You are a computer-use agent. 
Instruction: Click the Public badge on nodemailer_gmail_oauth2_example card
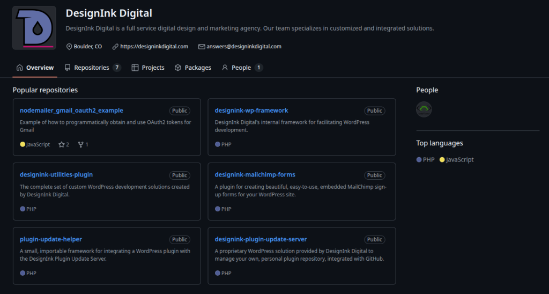click(x=180, y=111)
